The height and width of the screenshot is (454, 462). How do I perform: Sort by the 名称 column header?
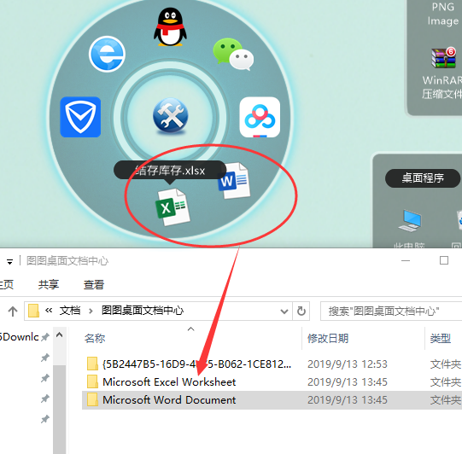pyautogui.click(x=95, y=338)
